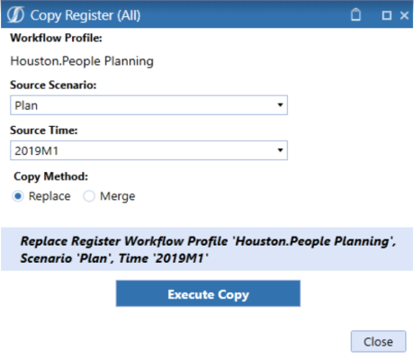
Task: Click the Source Time label
Action: (x=44, y=130)
